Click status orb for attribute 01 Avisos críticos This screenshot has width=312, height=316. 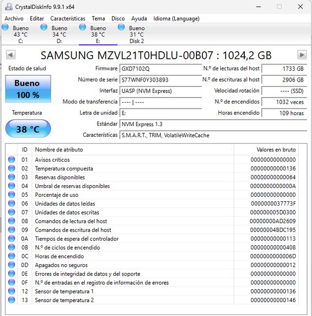pyautogui.click(x=12, y=159)
